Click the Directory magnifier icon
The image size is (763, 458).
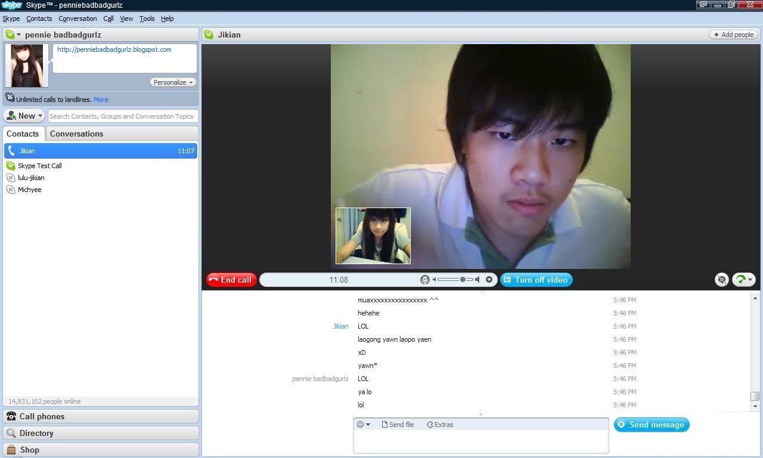click(x=11, y=433)
